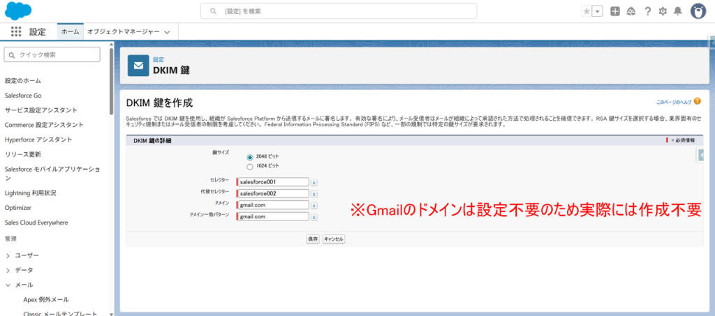Click the domain match pattern info icon

coord(314,217)
